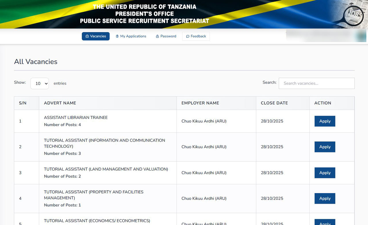Click the briefcase icon in Vacancies tab
The width and height of the screenshot is (368, 225).
pos(87,36)
